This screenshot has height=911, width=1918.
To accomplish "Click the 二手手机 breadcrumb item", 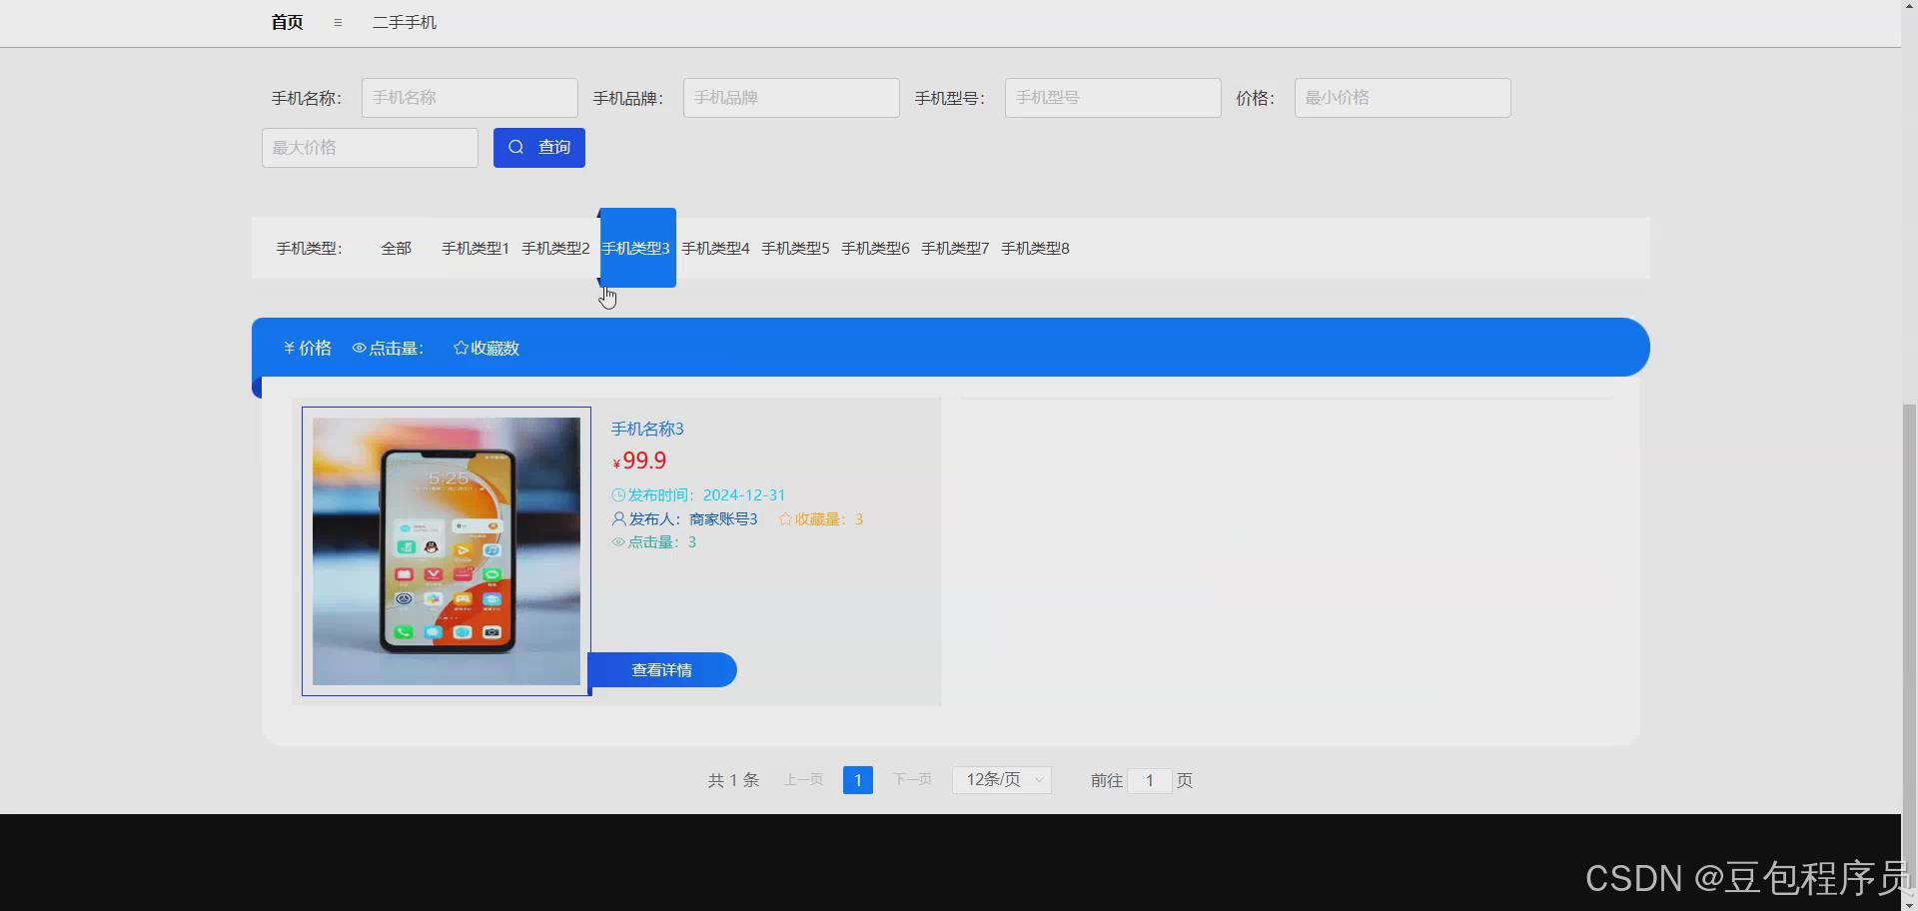I will (405, 22).
